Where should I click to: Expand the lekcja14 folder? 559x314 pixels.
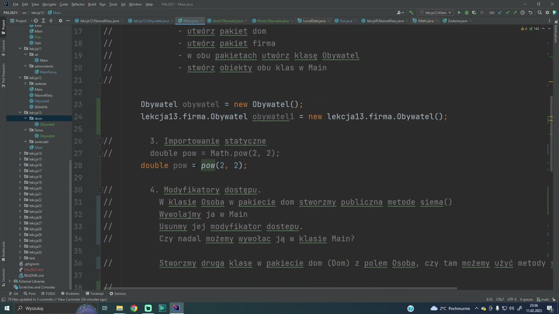[20, 154]
